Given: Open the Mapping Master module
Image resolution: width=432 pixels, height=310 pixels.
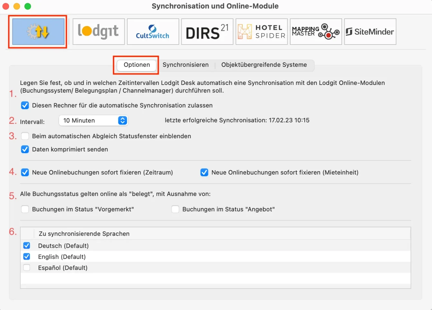Looking at the screenshot, I should pyautogui.click(x=316, y=32).
